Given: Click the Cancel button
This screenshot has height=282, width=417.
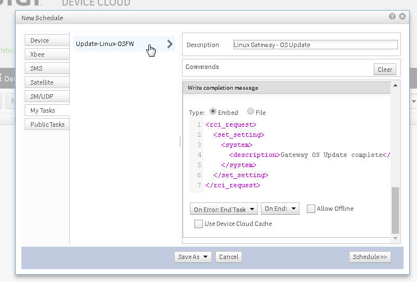Looking at the screenshot, I should tap(229, 257).
